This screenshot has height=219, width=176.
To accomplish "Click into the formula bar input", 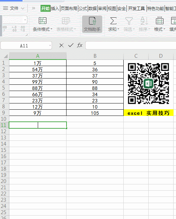I will point(131,45).
